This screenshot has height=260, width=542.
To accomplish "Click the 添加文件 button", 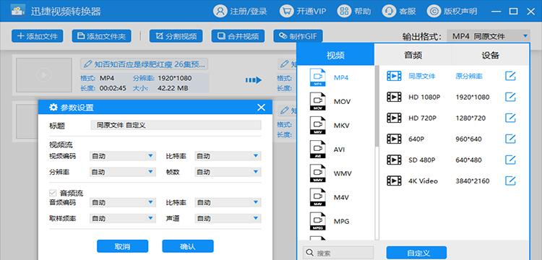I will coord(38,36).
